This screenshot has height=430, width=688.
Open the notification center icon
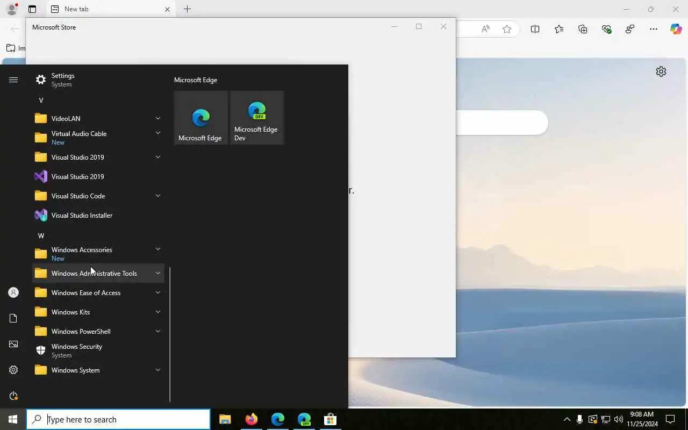point(670,419)
